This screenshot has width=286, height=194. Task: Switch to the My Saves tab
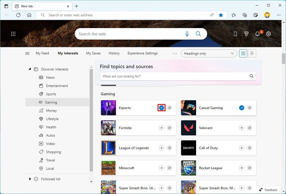(x=93, y=53)
